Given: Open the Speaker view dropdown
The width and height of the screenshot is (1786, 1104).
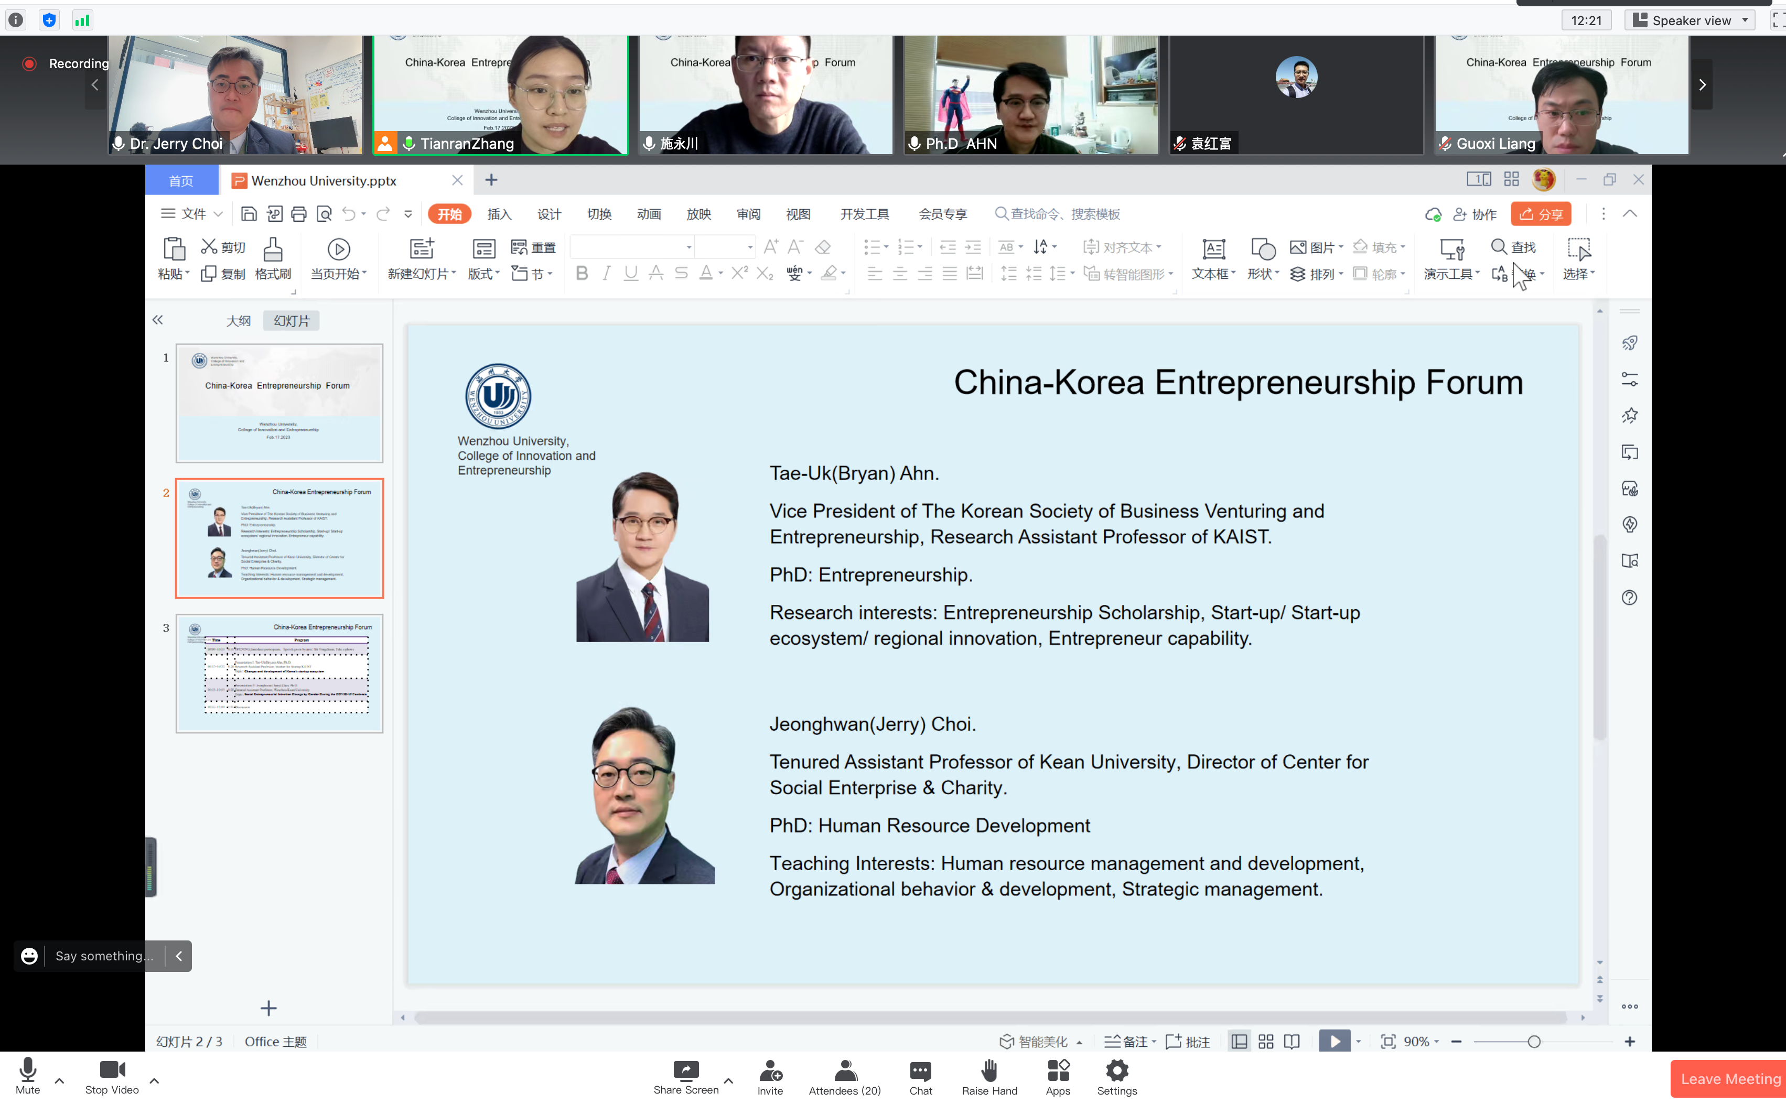Looking at the screenshot, I should pos(1692,20).
